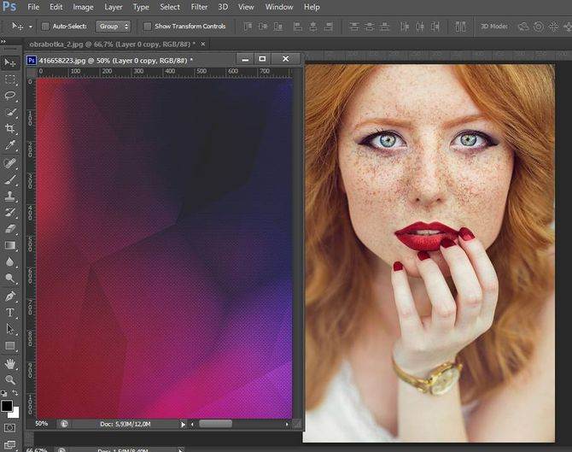Enable the Auto-Select checkbox
The image size is (572, 452).
(45, 26)
